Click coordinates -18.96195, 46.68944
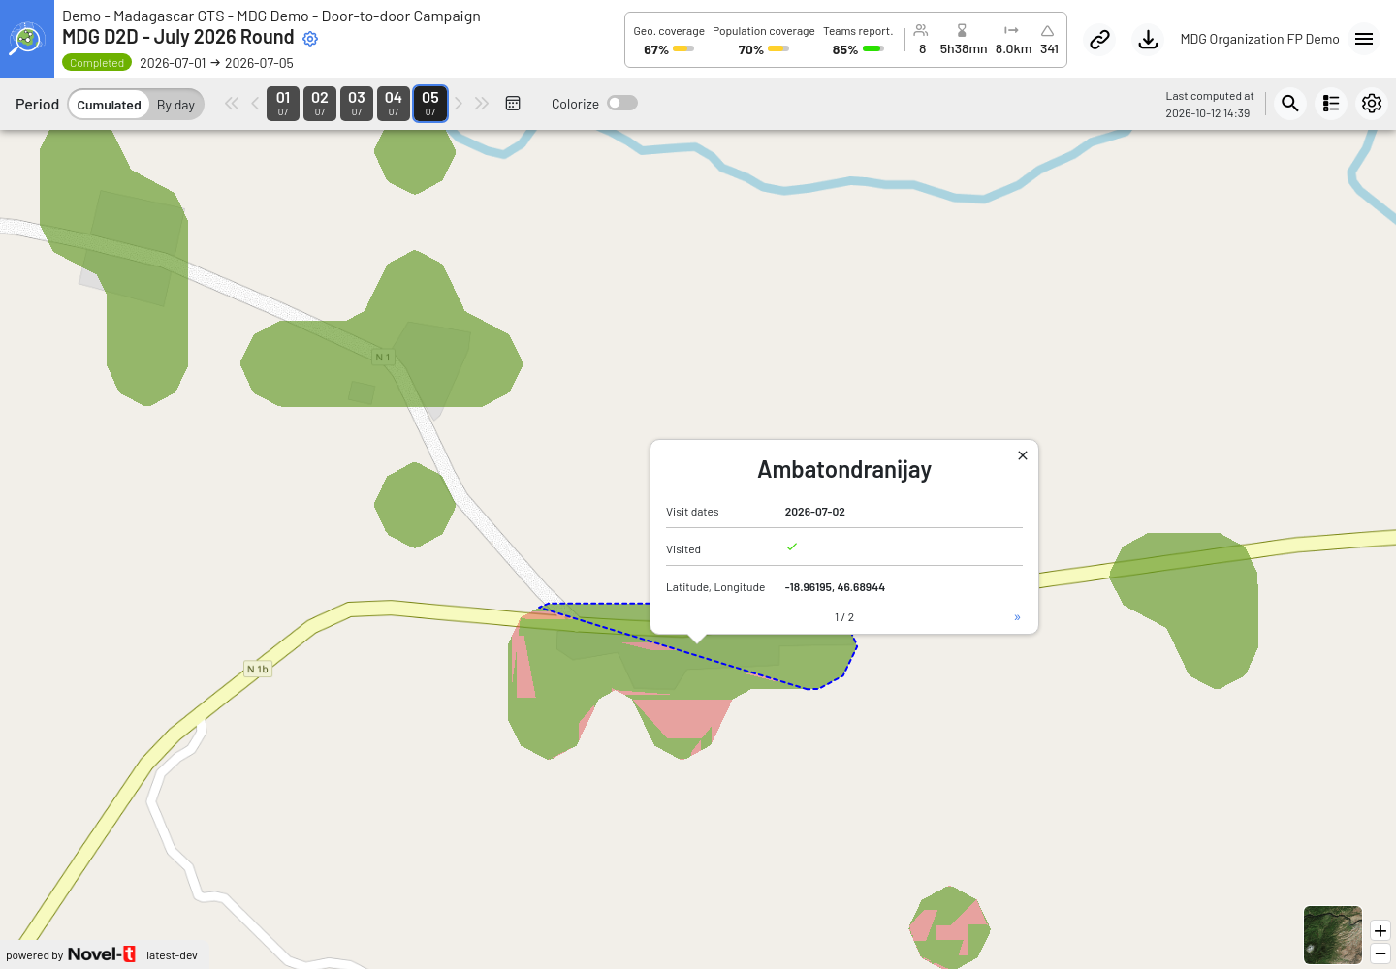The height and width of the screenshot is (969, 1396). [x=835, y=587]
